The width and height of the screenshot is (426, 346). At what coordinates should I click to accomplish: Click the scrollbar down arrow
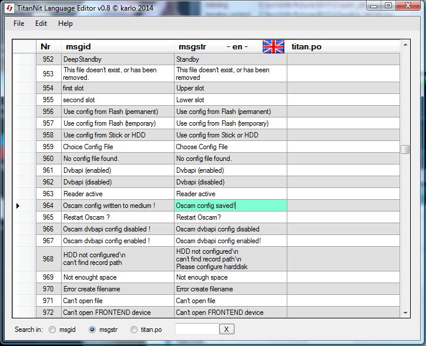click(x=405, y=313)
